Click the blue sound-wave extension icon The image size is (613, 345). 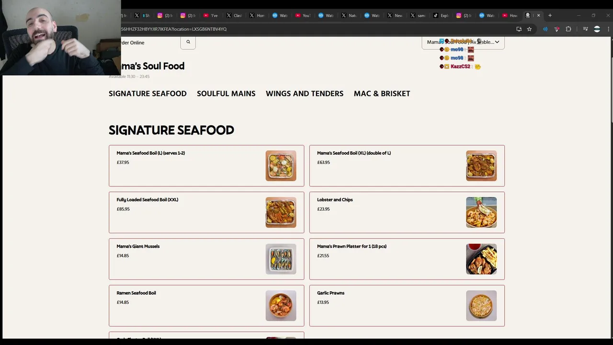coord(545,29)
